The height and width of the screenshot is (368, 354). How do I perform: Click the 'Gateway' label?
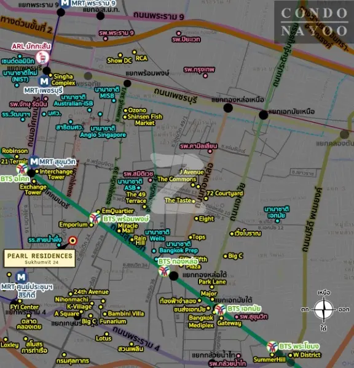coord(229,323)
